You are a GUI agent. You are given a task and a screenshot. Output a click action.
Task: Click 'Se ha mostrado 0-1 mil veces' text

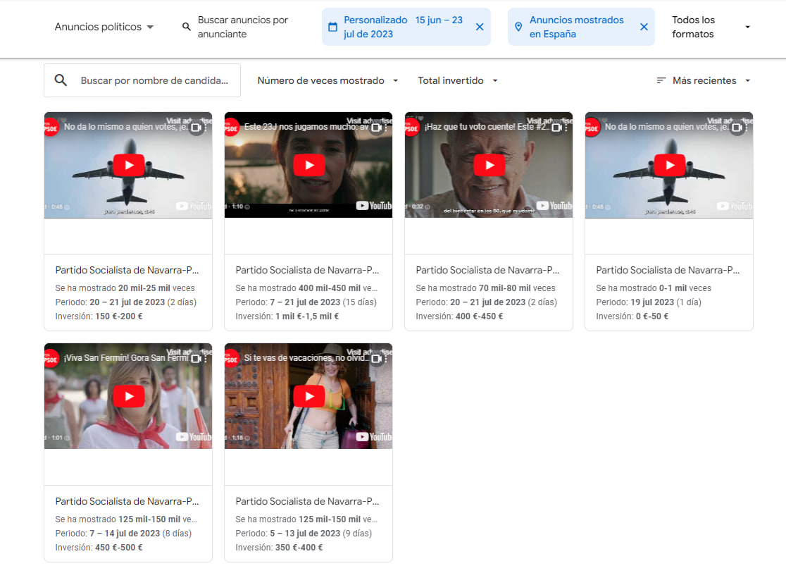click(x=654, y=288)
